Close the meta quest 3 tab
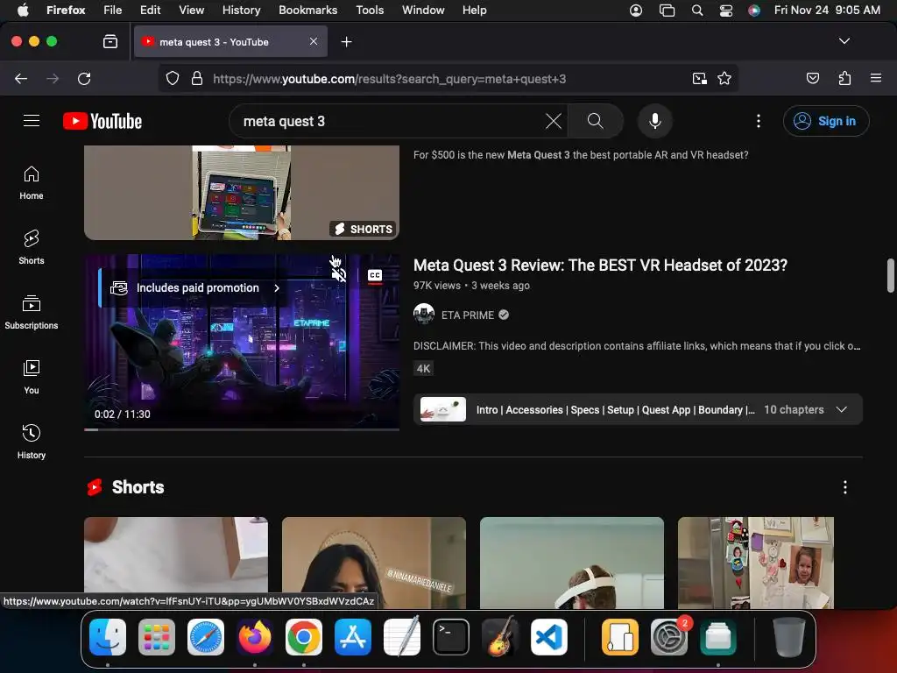The height and width of the screenshot is (673, 897). pos(314,41)
